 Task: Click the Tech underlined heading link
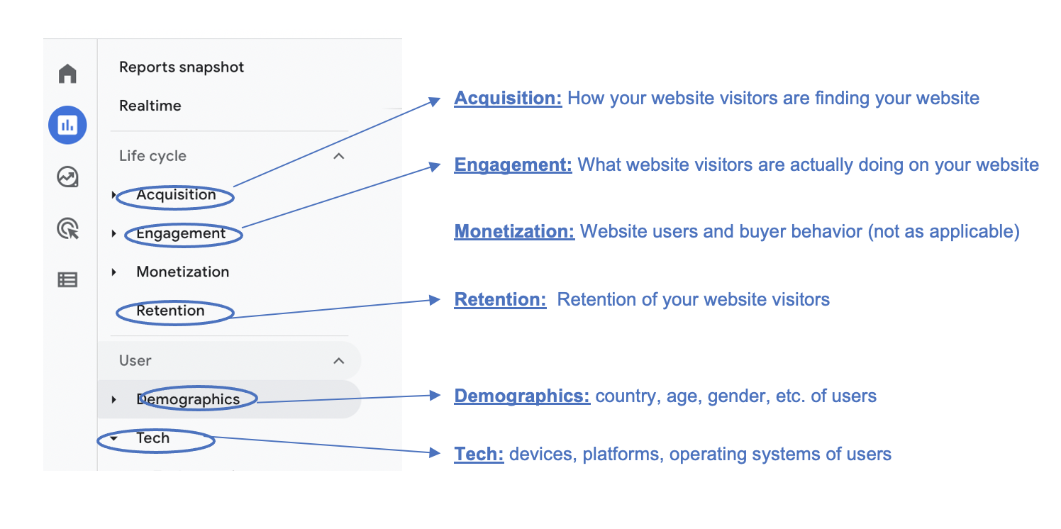click(x=479, y=454)
